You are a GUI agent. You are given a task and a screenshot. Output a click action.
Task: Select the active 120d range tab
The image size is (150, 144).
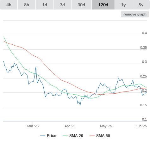coord(103,5)
